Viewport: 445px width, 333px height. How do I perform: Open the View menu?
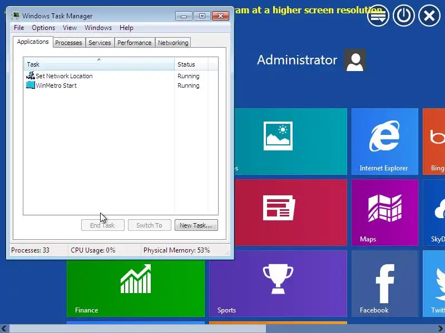[x=70, y=28]
